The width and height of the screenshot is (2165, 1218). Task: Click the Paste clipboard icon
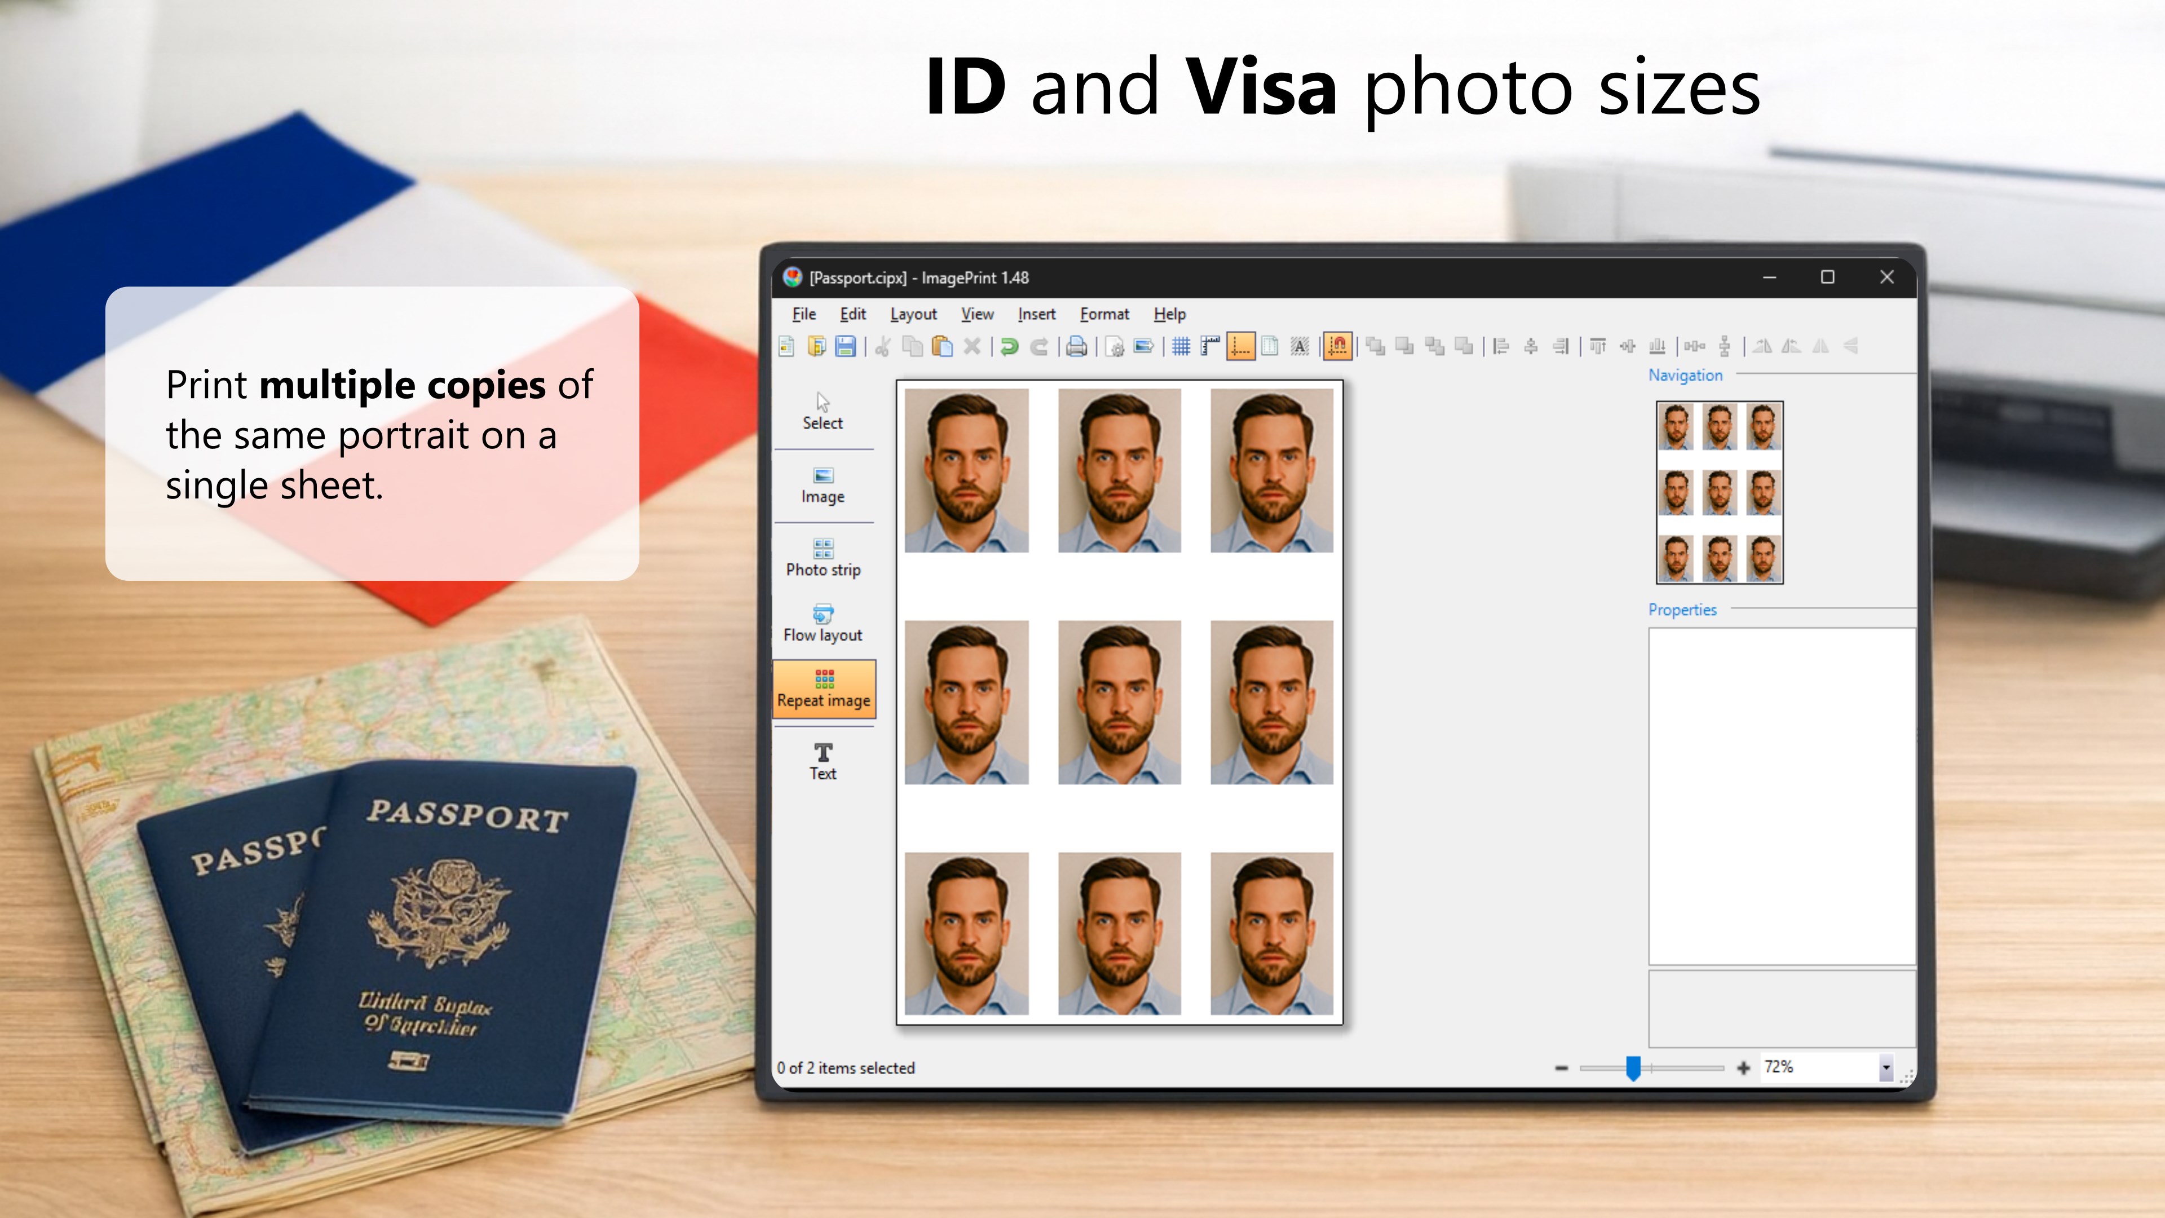[x=942, y=346]
